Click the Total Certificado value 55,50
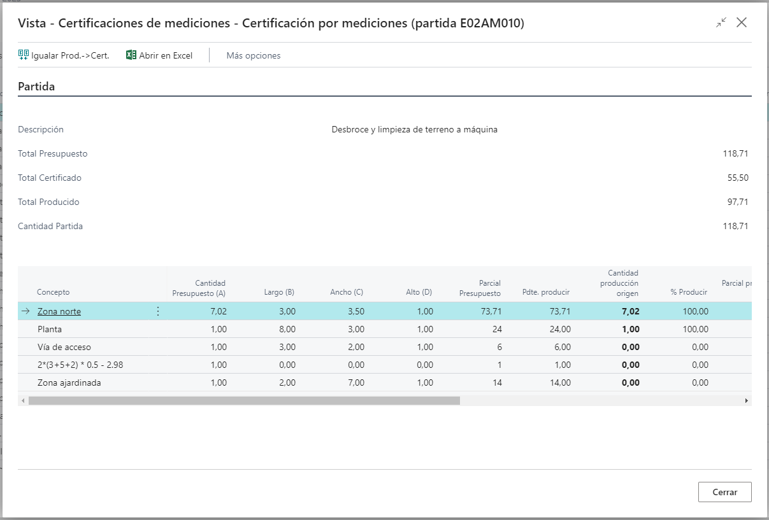 [x=738, y=178]
